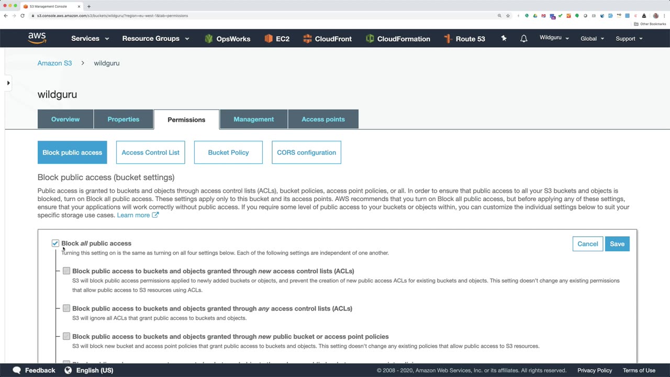
Task: Open the EC2 shortcut icon
Action: (x=269, y=39)
